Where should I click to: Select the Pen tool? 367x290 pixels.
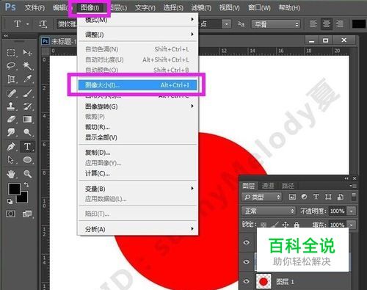pyautogui.click(x=11, y=147)
